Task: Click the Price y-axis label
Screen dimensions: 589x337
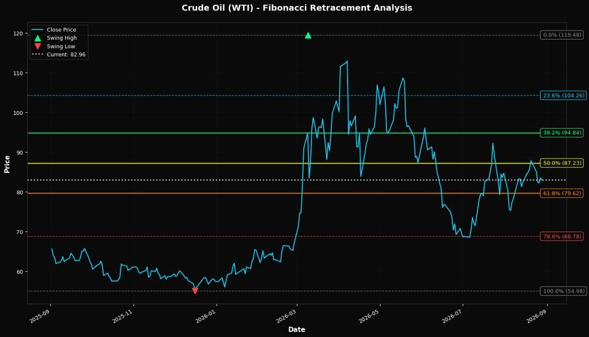Action: pos(7,164)
